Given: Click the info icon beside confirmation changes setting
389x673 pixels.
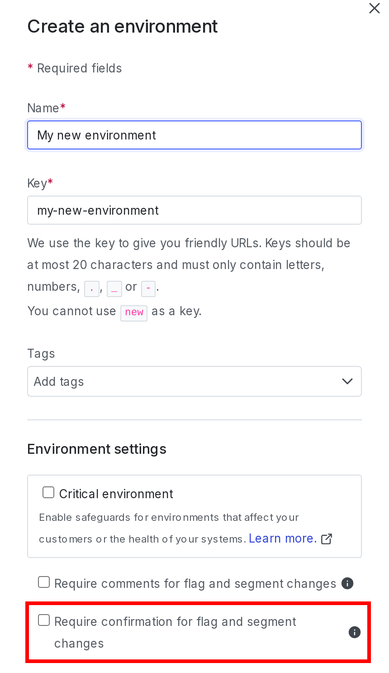Looking at the screenshot, I should click(355, 632).
